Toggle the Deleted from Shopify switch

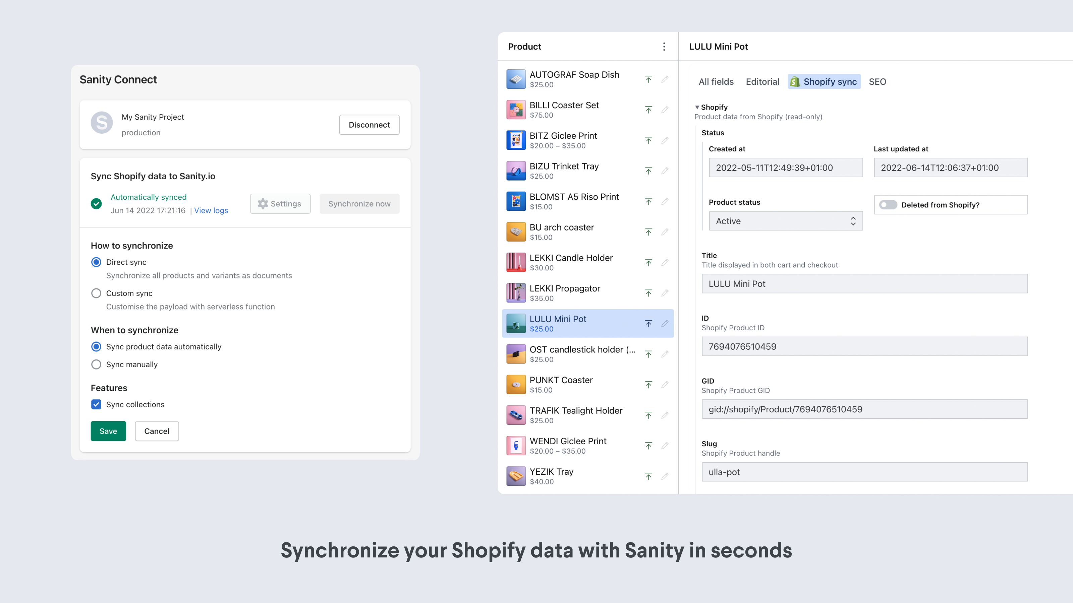click(x=888, y=205)
